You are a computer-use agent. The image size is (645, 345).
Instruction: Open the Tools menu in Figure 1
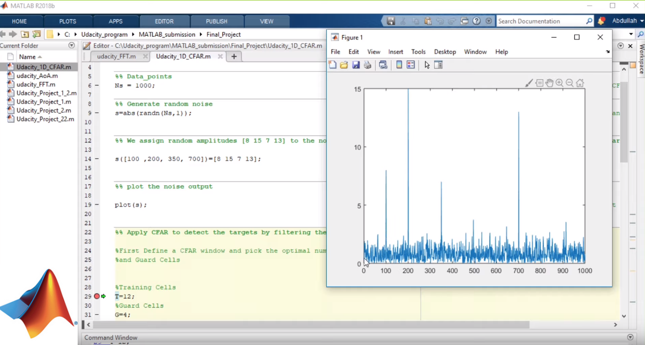[x=418, y=52]
